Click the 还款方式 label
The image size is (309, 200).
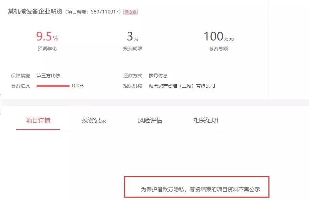click(133, 76)
